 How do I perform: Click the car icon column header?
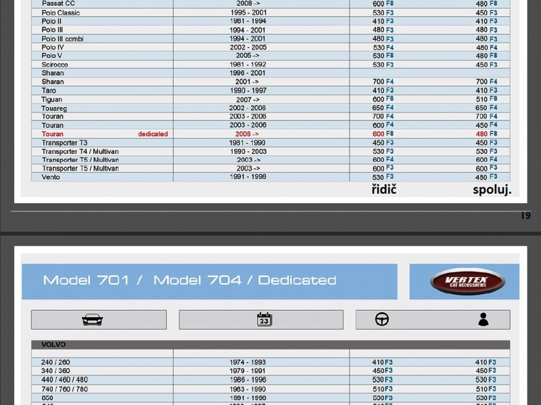[93, 320]
